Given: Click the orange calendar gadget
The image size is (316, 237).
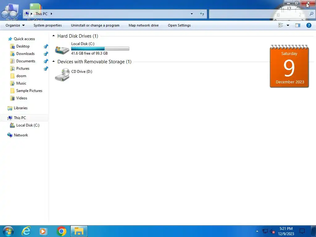Looking at the screenshot, I should [289, 66].
